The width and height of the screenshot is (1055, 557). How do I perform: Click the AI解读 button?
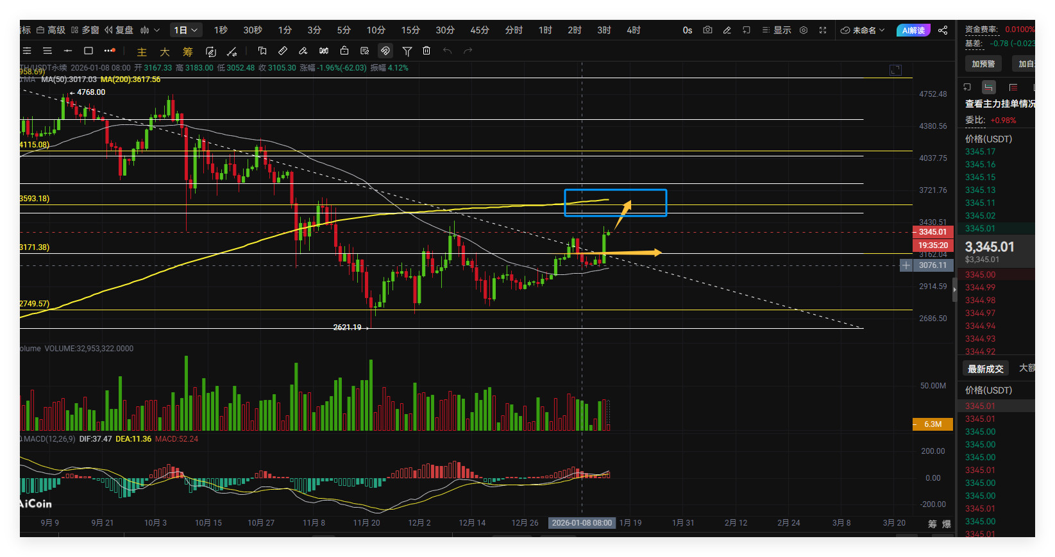point(913,30)
